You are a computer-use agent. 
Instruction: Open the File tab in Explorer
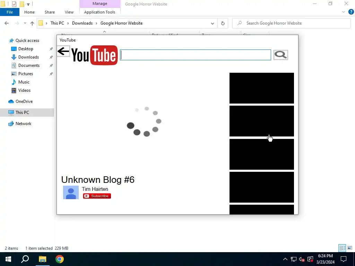[x=10, y=12]
